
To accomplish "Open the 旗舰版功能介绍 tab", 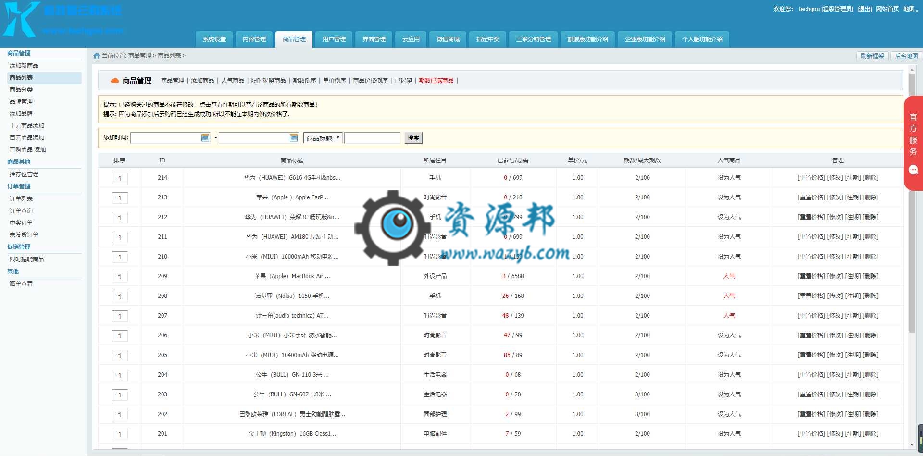I will pyautogui.click(x=588, y=39).
